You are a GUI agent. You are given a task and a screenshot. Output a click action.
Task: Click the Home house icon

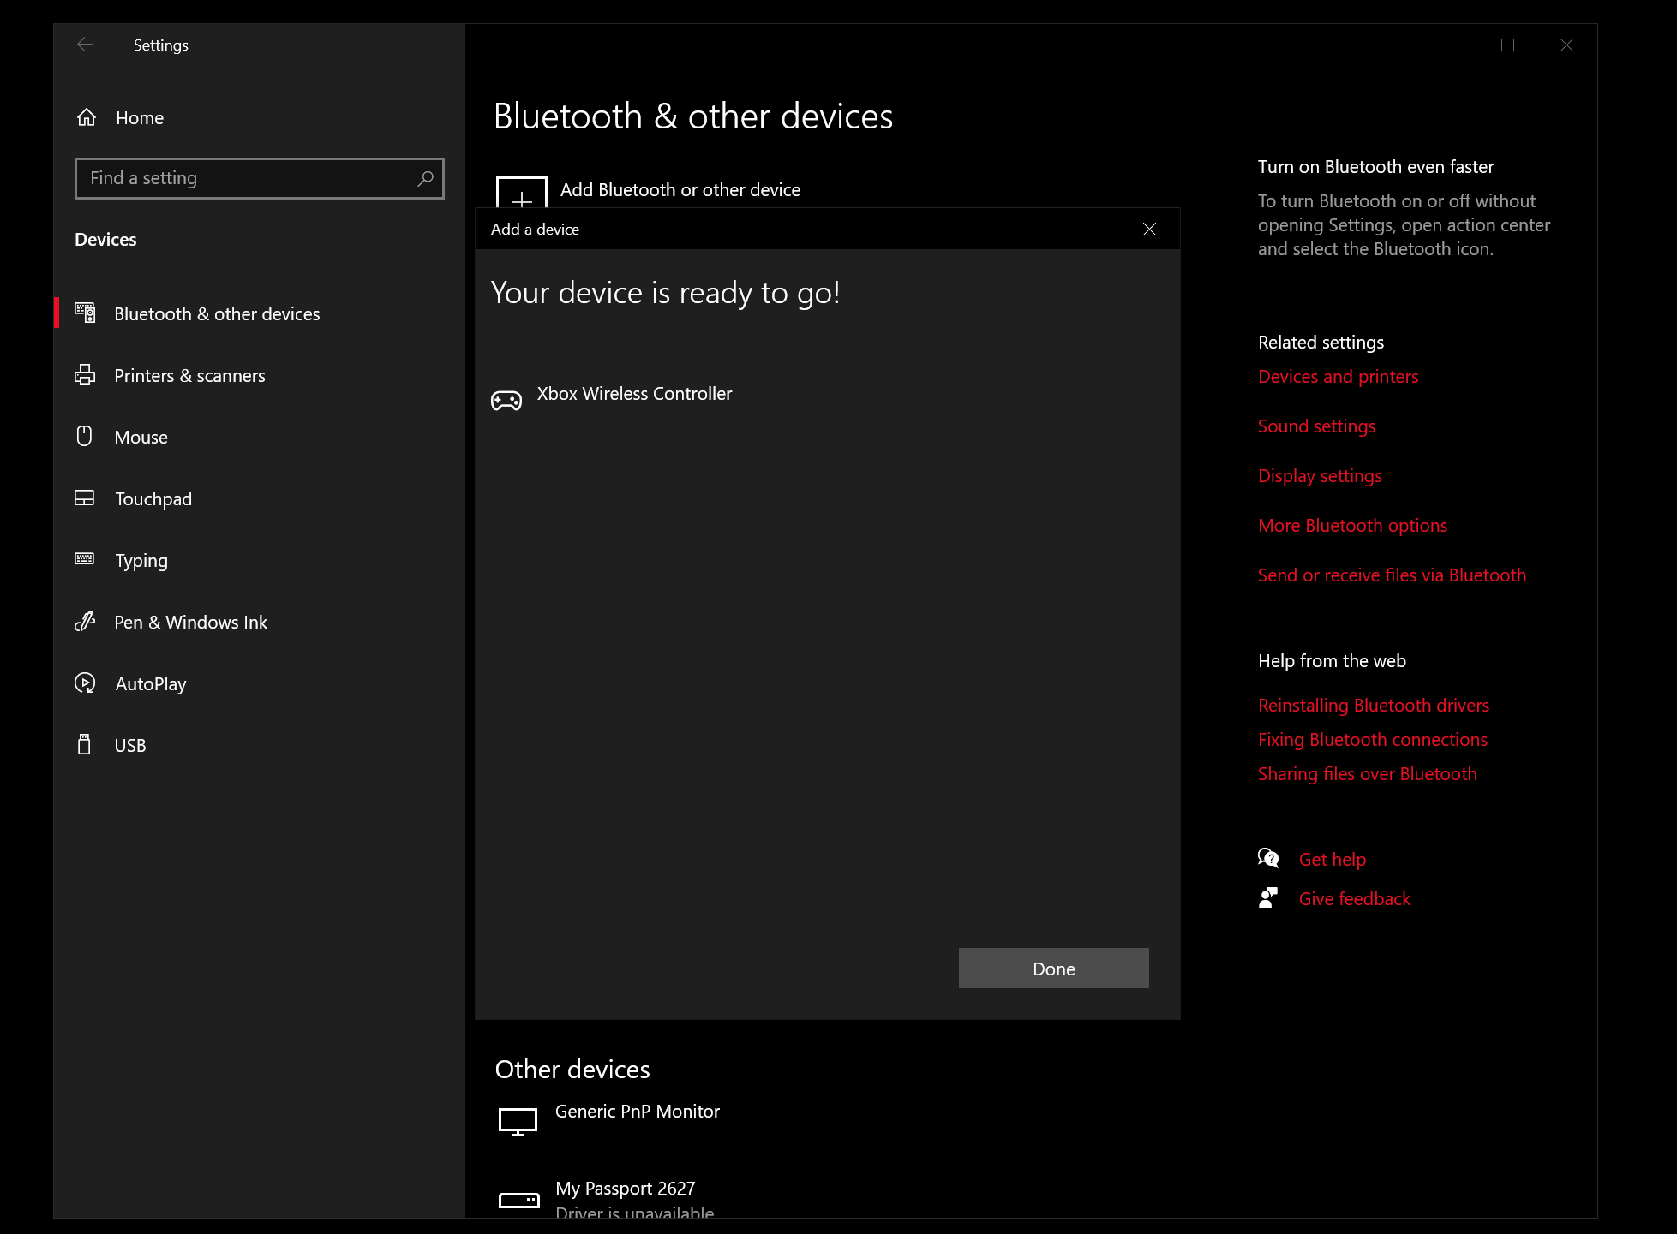click(87, 117)
